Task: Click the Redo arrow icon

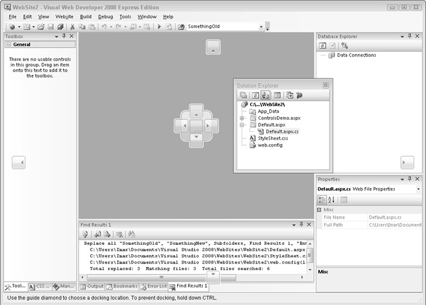Action: coord(118,27)
